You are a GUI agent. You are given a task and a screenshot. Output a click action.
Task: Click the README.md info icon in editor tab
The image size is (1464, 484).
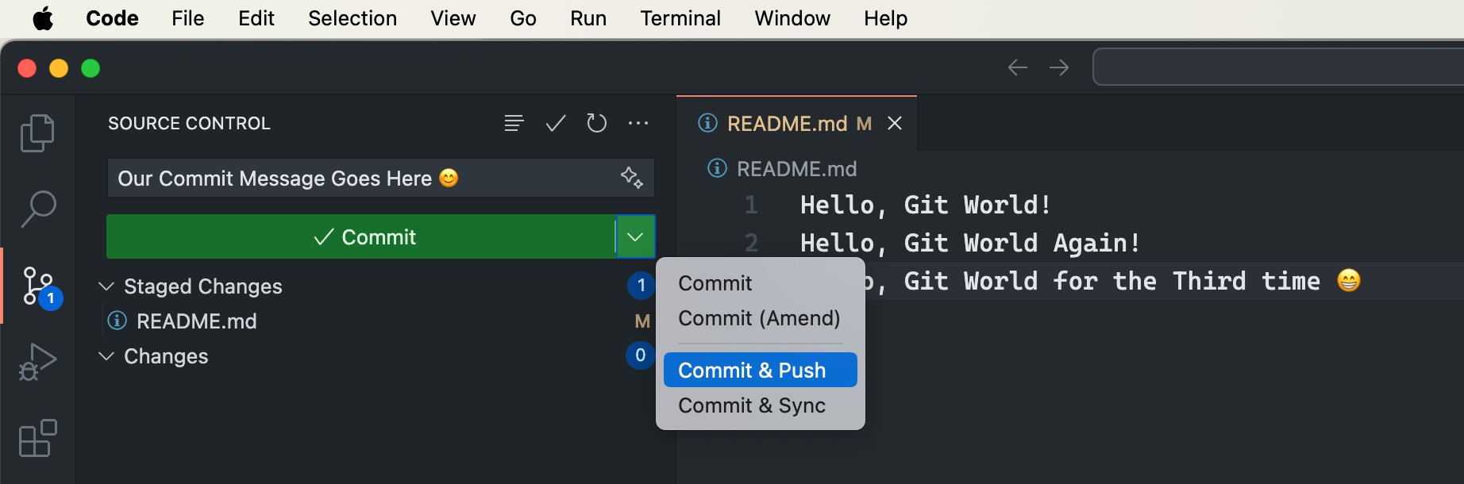pyautogui.click(x=707, y=123)
